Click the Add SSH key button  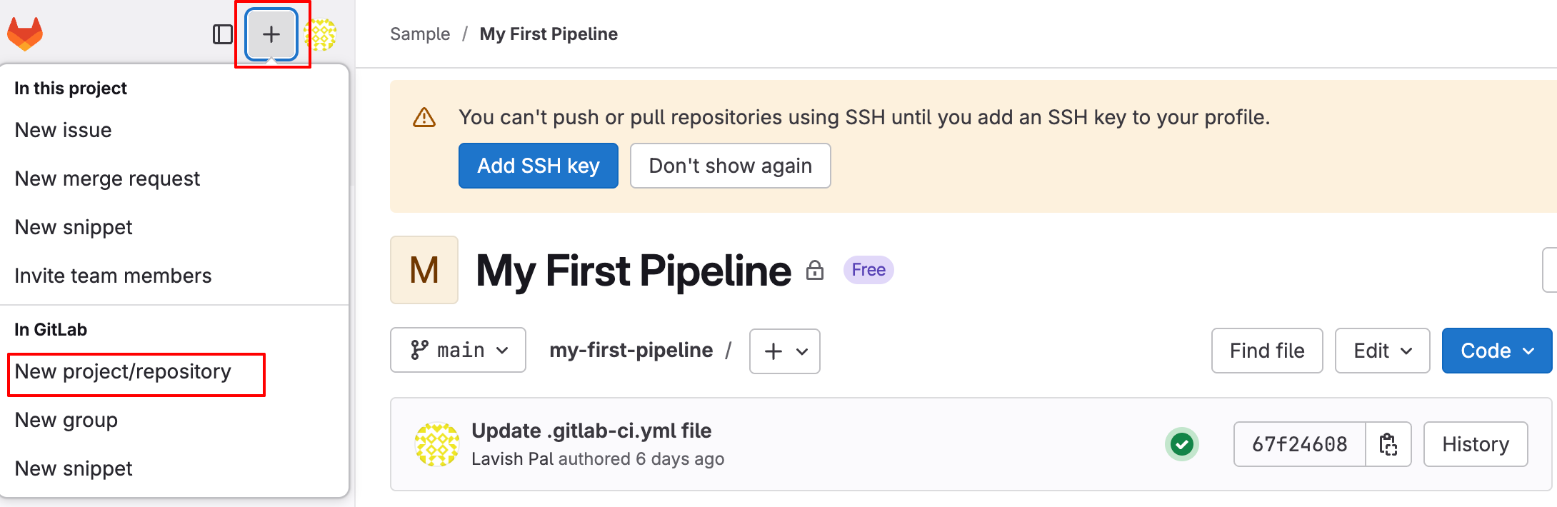[539, 165]
